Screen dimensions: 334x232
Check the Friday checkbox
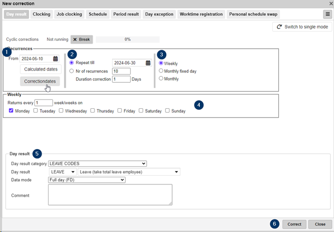[120, 110]
